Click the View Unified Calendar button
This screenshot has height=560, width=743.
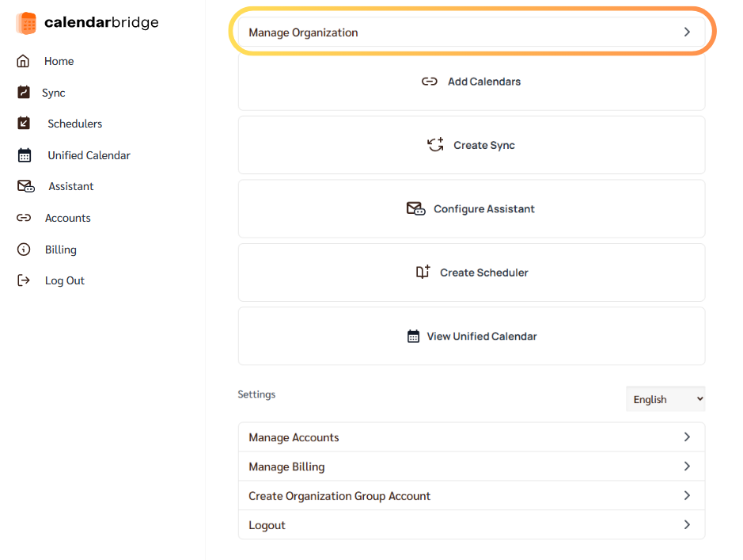click(472, 336)
